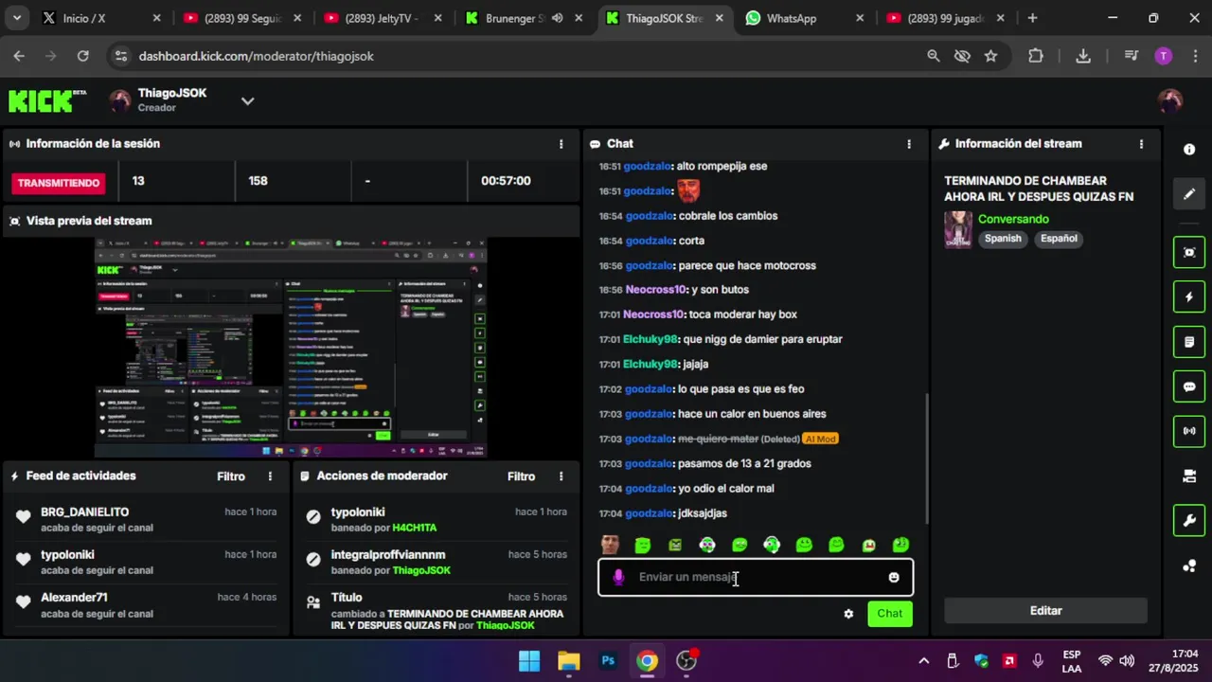
Task: Click Filtro in Acciones de moderador
Action: pyautogui.click(x=521, y=476)
